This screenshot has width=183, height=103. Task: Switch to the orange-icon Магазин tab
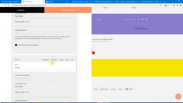pyautogui.click(x=57, y=2)
